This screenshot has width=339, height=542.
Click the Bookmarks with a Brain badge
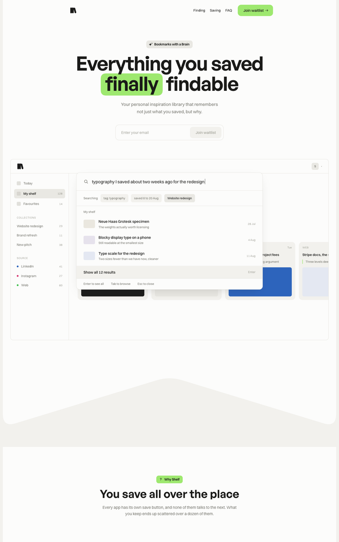click(x=169, y=44)
